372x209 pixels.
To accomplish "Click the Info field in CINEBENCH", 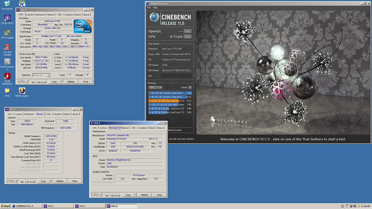I will pyautogui.click(x=176, y=76).
